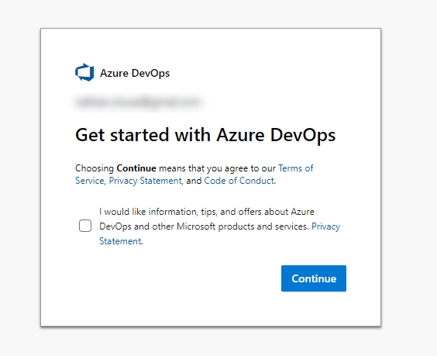Enable the information and offers checkbox
The width and height of the screenshot is (437, 356).
tap(85, 226)
